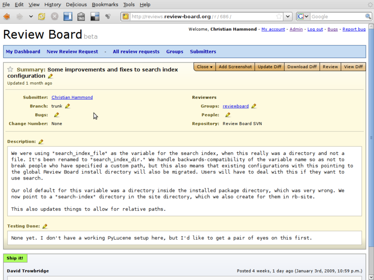The width and height of the screenshot is (374, 280).
Task: Click the vertical scrollbar thumb
Action: [371, 137]
